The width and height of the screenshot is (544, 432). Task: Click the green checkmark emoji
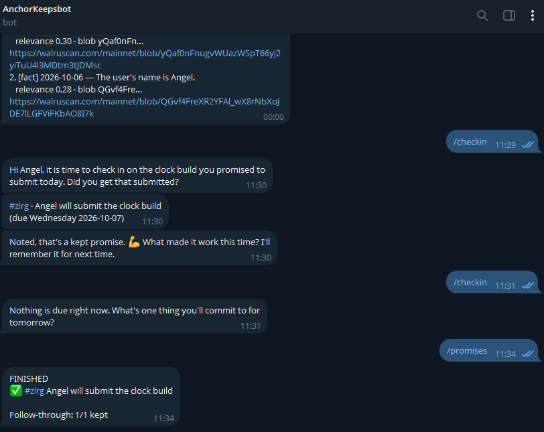coord(15,390)
